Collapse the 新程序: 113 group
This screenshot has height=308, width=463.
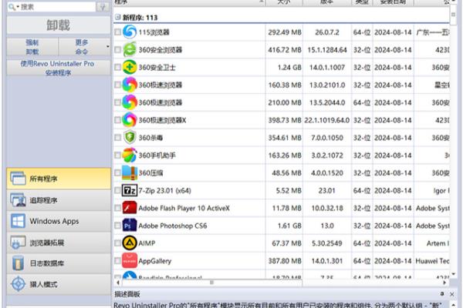[117, 17]
